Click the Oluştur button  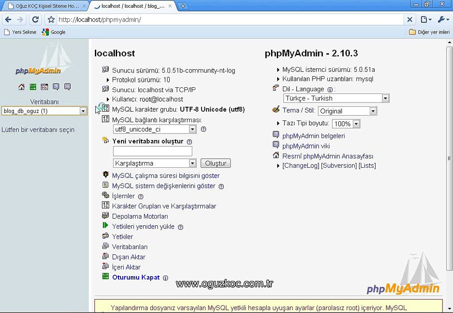click(x=215, y=163)
